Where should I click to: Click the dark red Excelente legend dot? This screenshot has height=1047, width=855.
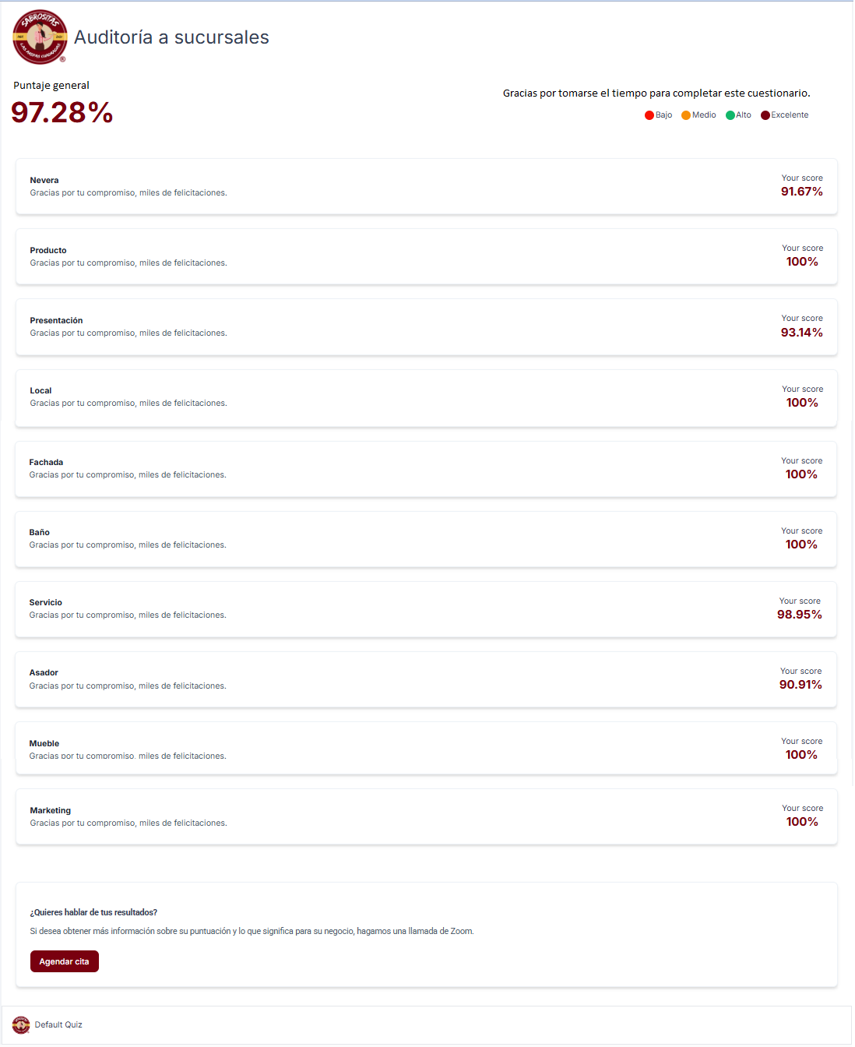(x=765, y=115)
